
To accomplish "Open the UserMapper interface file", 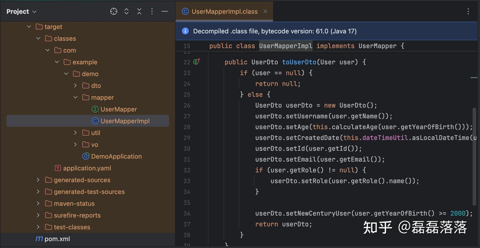I will [118, 109].
